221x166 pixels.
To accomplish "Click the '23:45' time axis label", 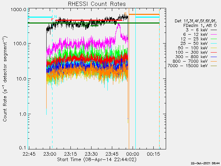I will pos(112,154).
